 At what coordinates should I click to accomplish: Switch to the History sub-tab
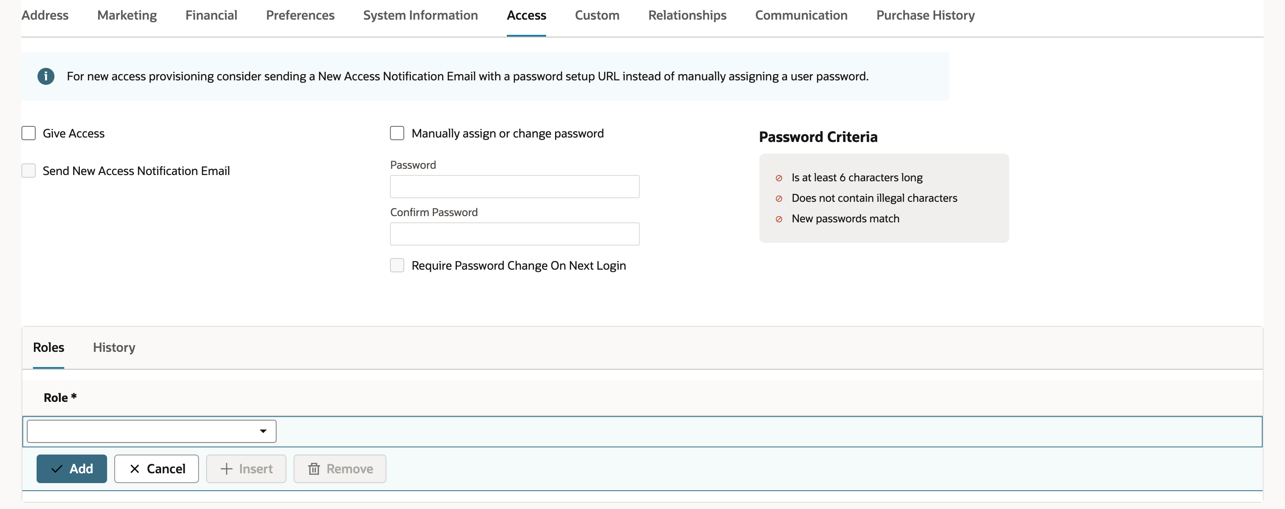[x=114, y=348]
